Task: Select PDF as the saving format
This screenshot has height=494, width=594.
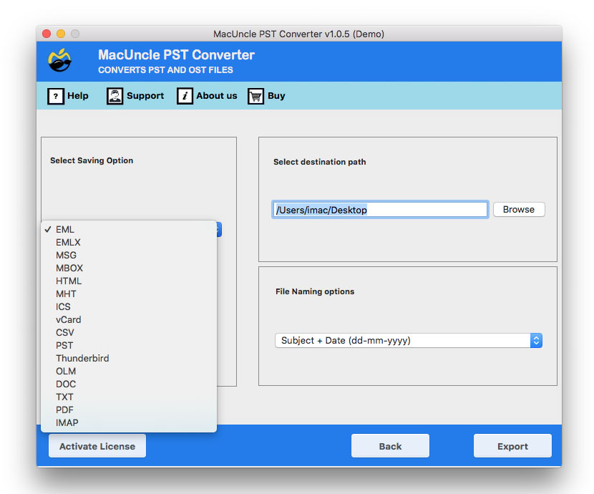Action: (x=129, y=410)
